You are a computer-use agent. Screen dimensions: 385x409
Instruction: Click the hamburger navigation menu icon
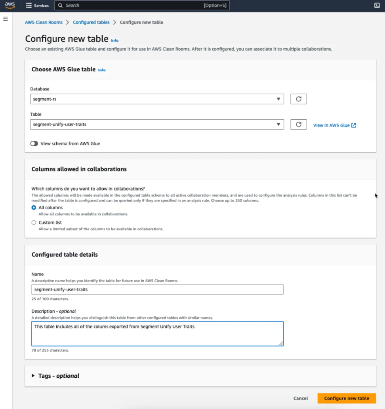click(x=5, y=18)
